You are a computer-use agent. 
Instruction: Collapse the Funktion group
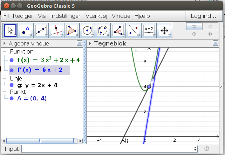pos(5,51)
